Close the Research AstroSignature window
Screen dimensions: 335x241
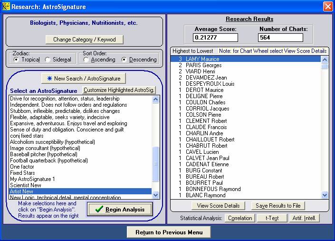(328, 7)
